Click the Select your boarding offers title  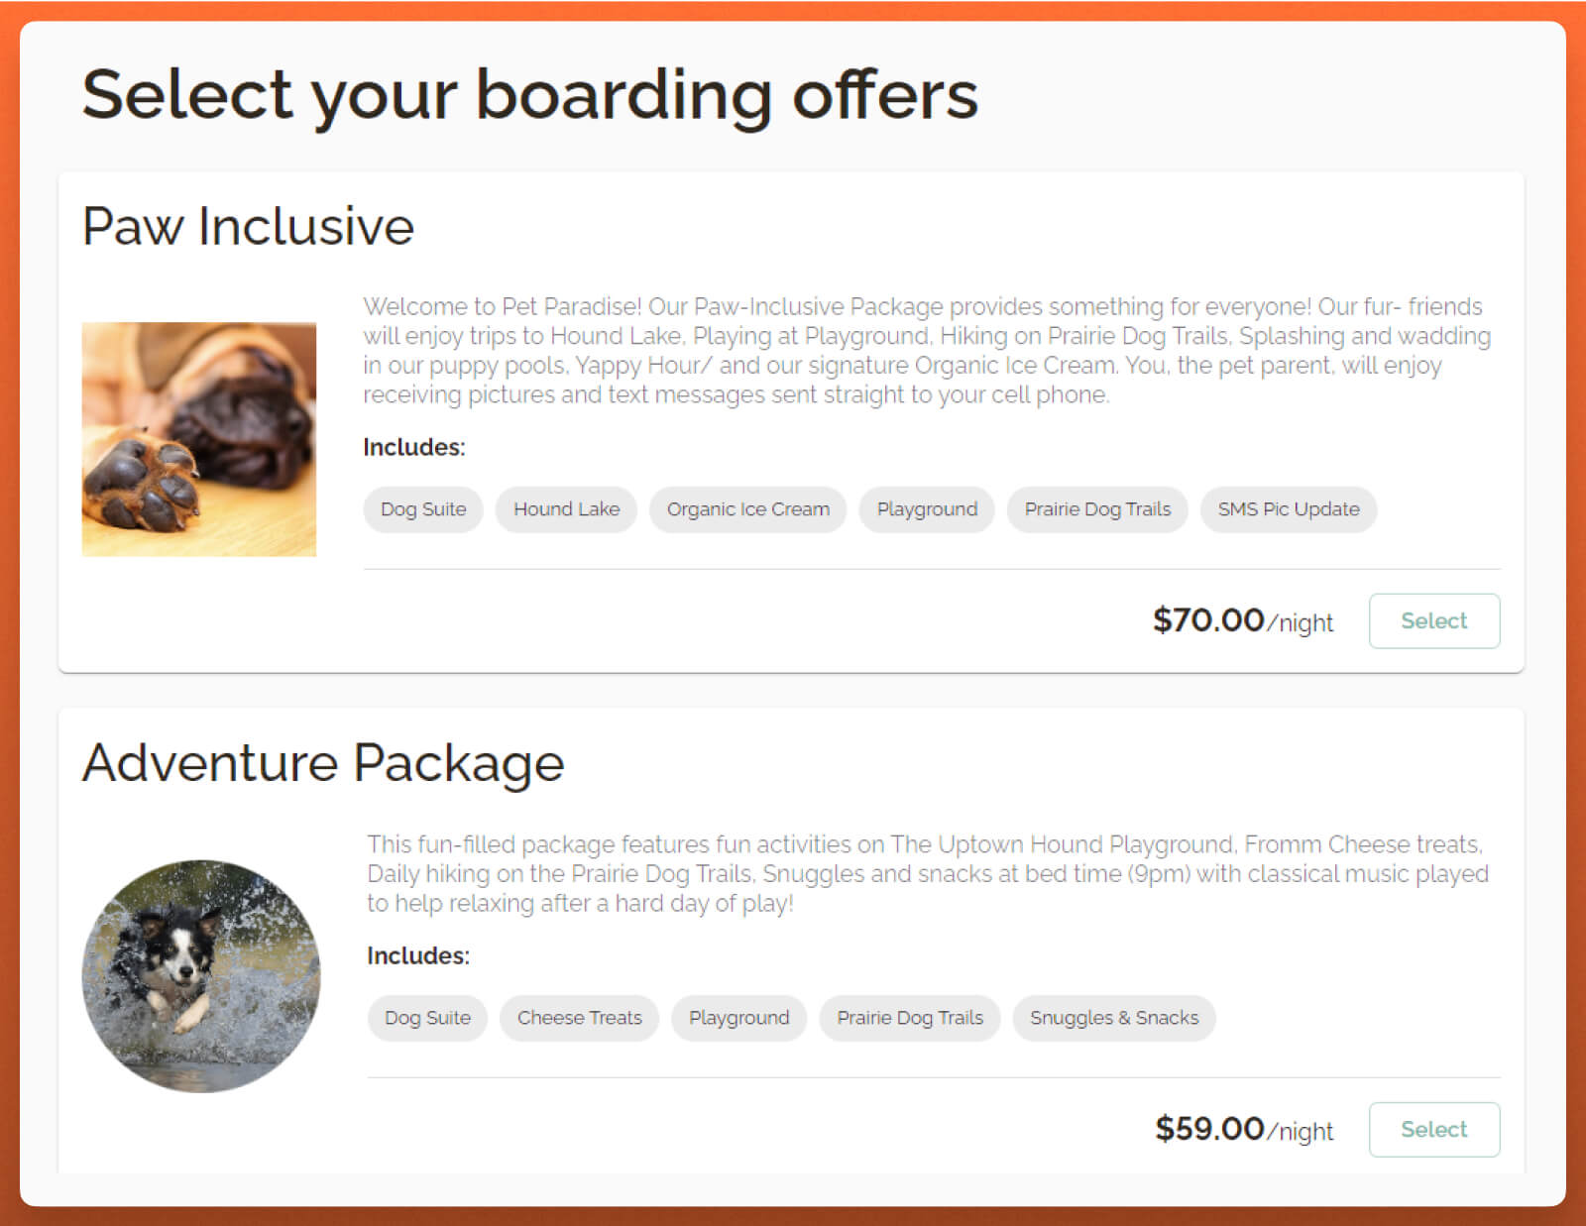(529, 95)
